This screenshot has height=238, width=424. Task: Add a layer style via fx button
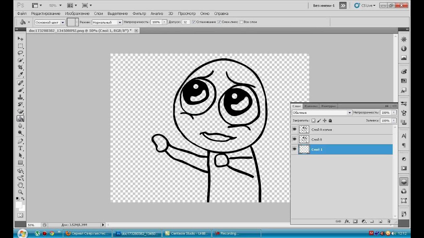[347, 221]
